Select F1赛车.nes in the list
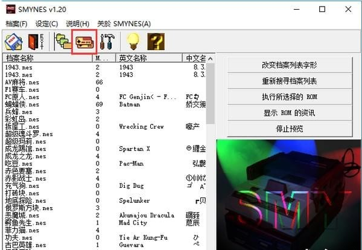 point(22,89)
